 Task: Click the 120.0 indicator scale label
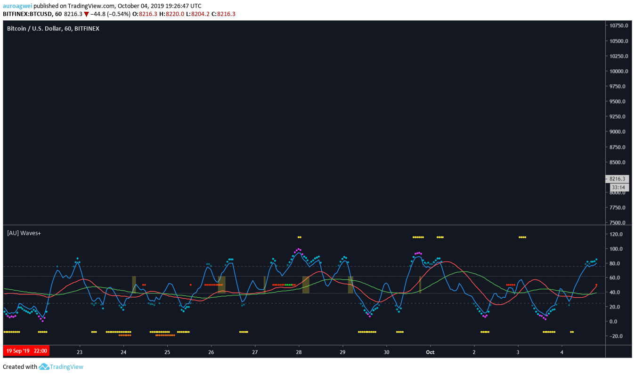coord(616,234)
